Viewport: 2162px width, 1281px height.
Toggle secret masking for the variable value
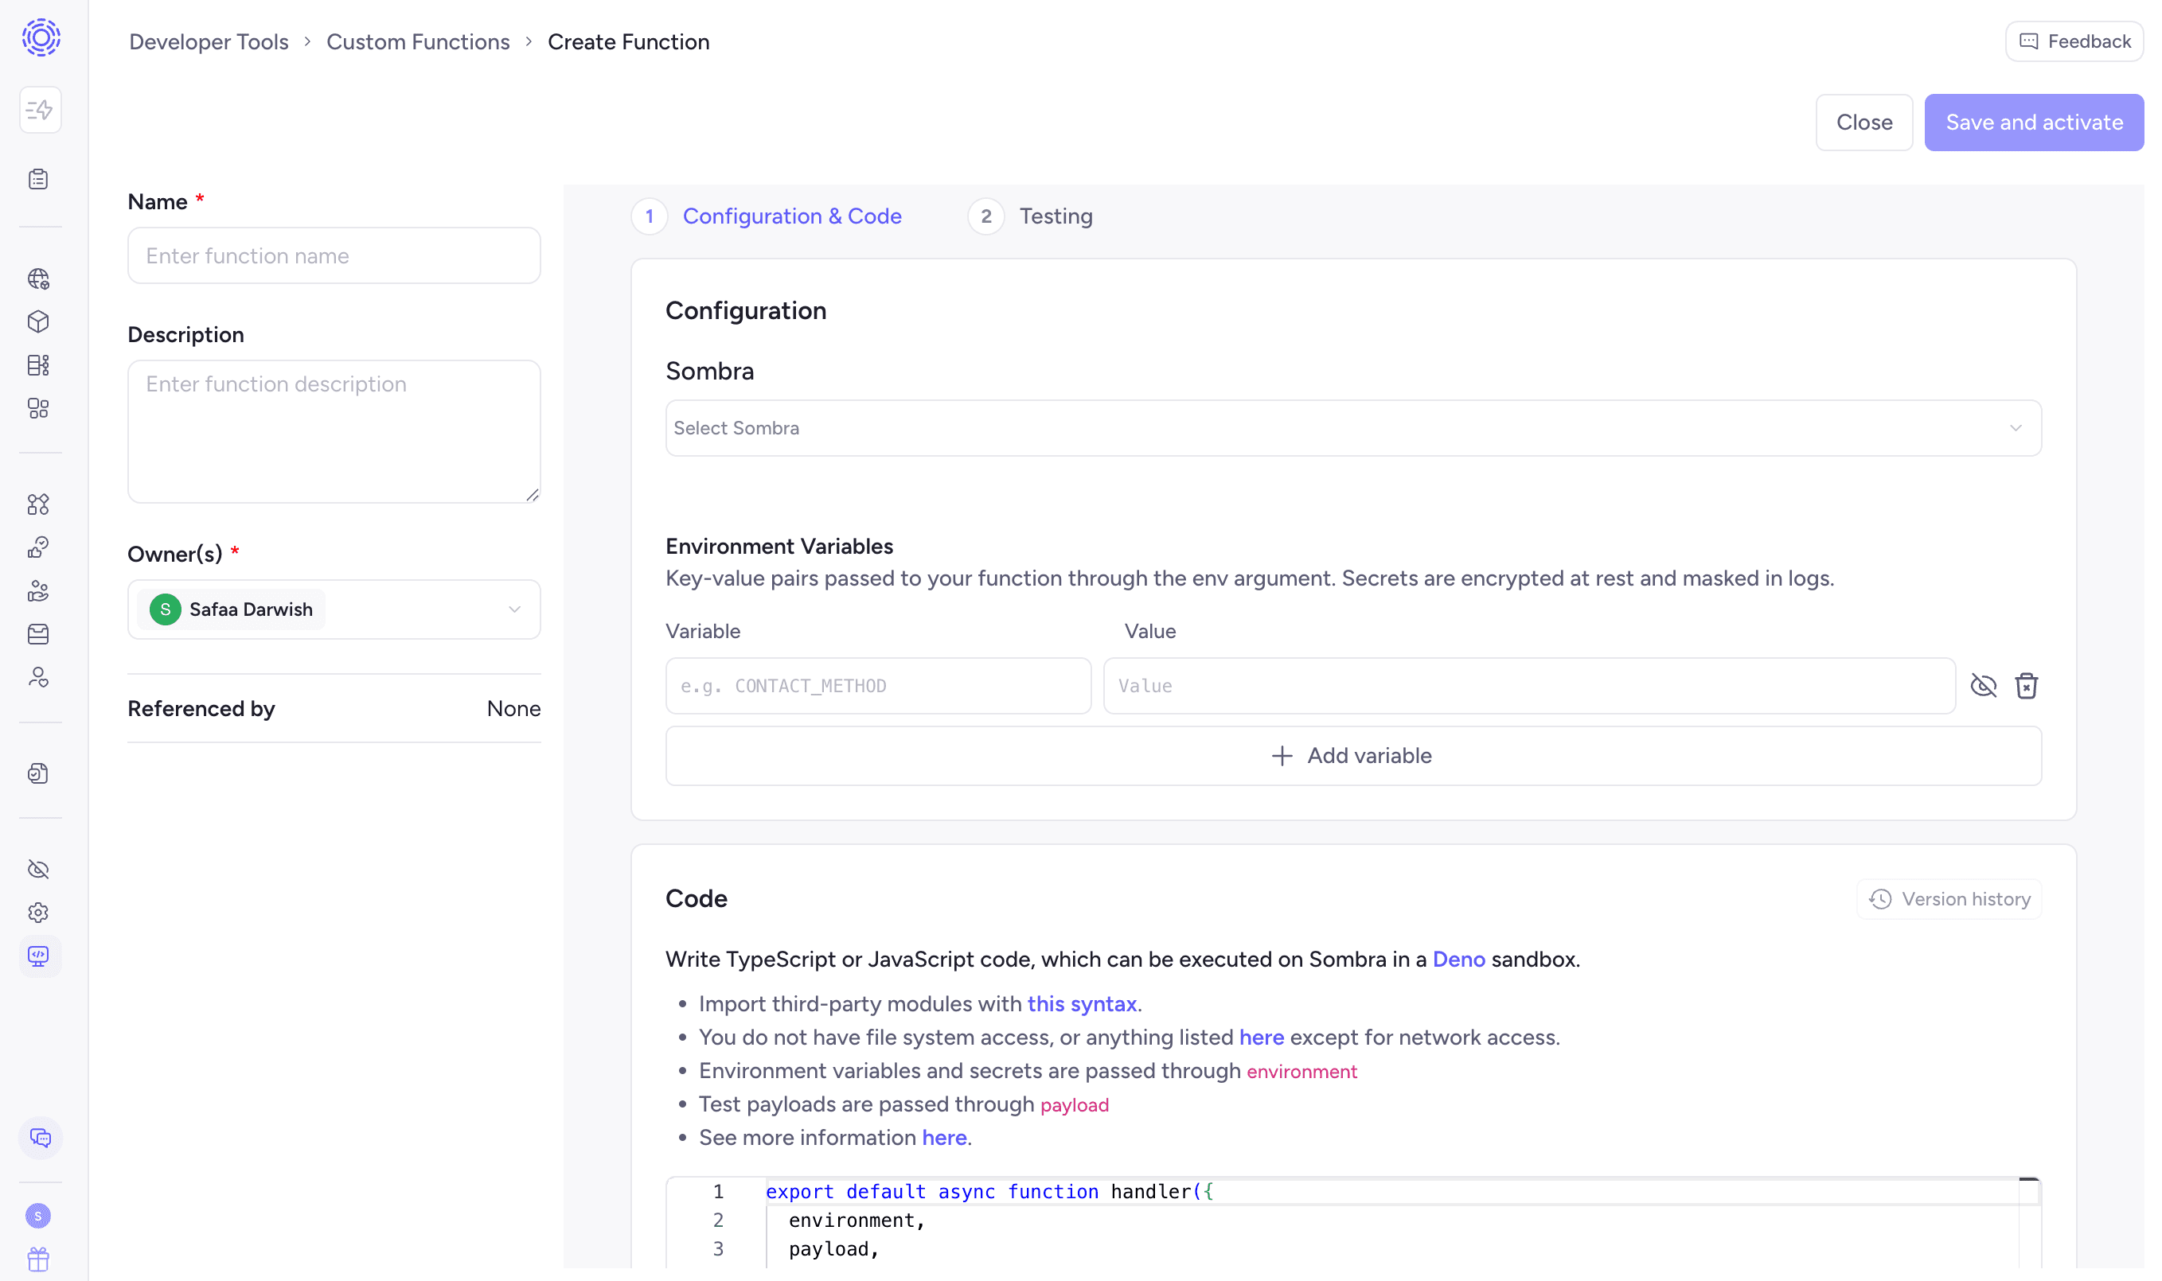pos(1983,685)
